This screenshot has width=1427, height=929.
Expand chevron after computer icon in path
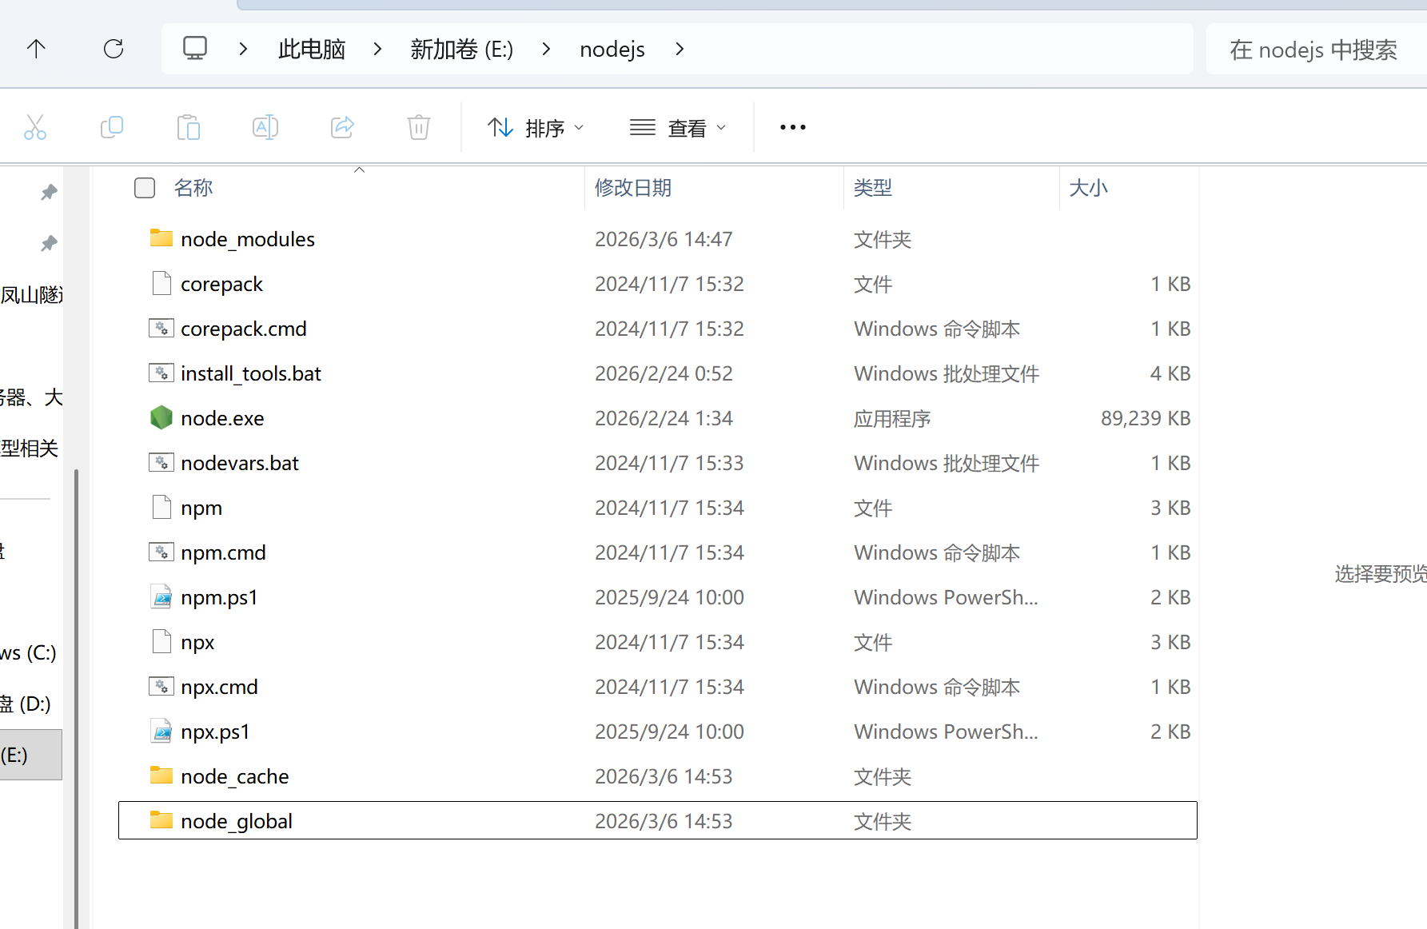coord(243,49)
